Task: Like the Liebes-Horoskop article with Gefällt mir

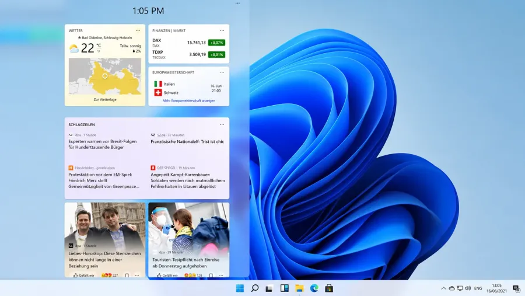Action: point(83,275)
